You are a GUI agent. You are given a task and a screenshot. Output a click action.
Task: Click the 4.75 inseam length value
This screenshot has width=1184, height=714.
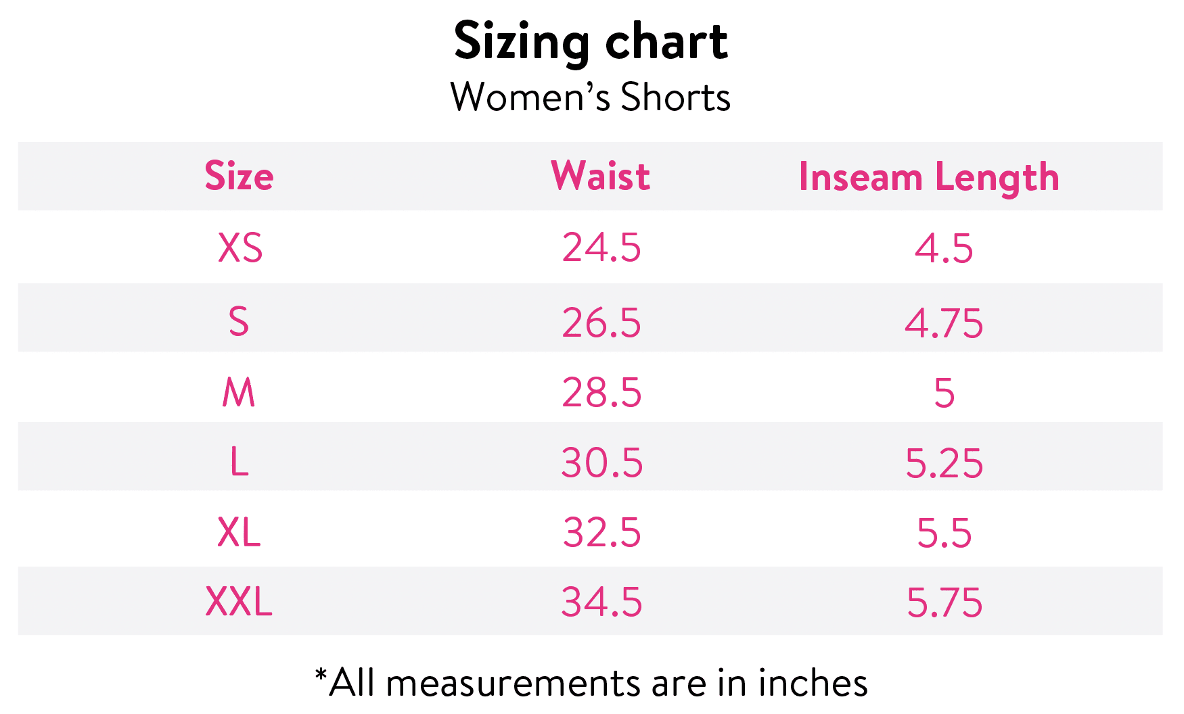tap(944, 323)
